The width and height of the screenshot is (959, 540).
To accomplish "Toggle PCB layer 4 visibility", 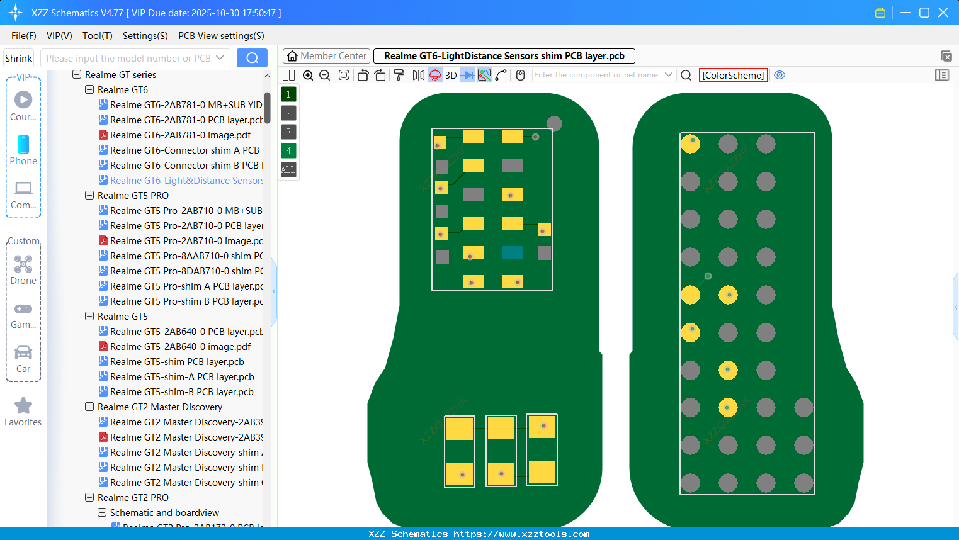I will 288,150.
